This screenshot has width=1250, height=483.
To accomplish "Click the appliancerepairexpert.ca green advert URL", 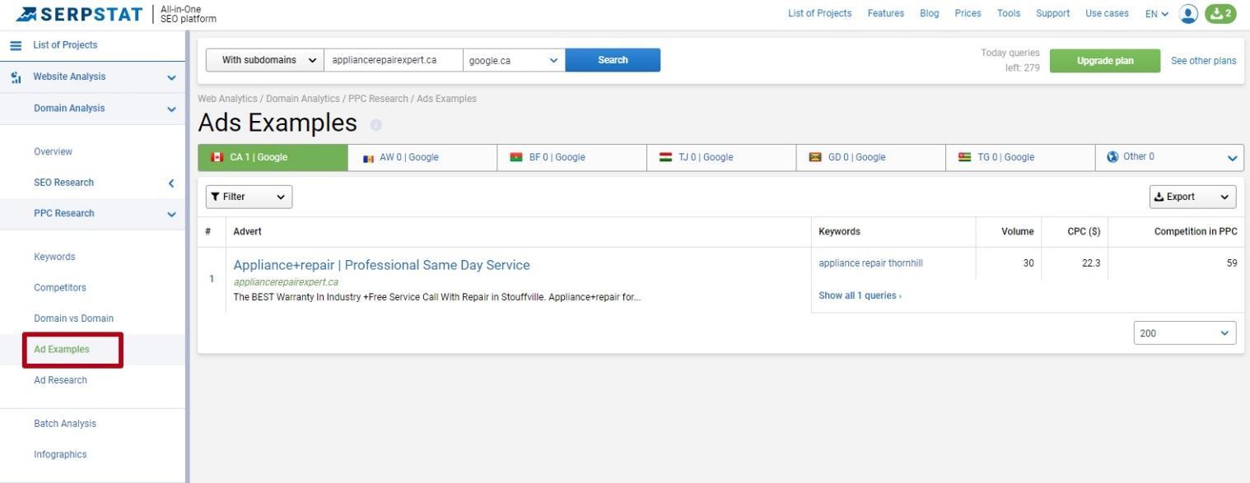I will 286,282.
